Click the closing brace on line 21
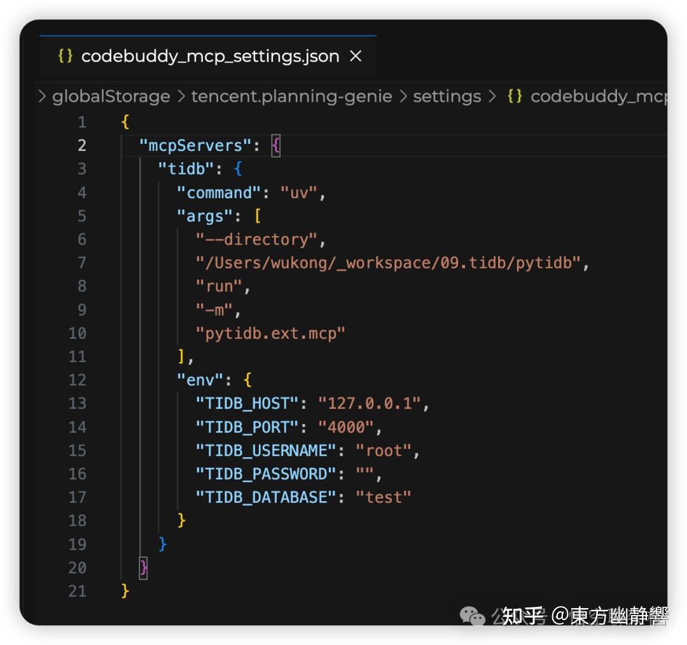 coord(125,591)
